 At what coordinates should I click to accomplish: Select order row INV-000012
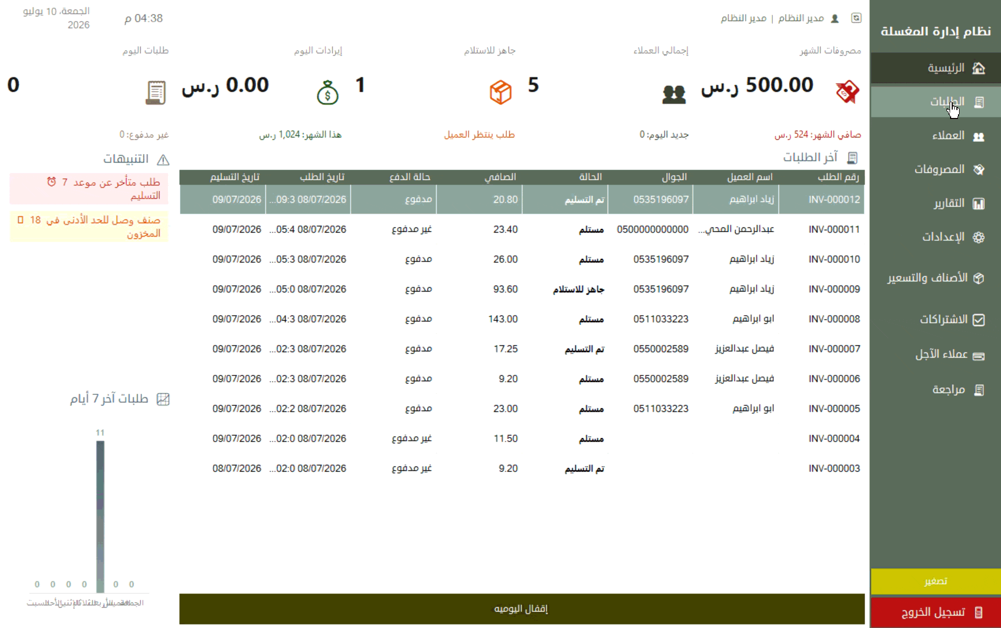click(x=522, y=200)
